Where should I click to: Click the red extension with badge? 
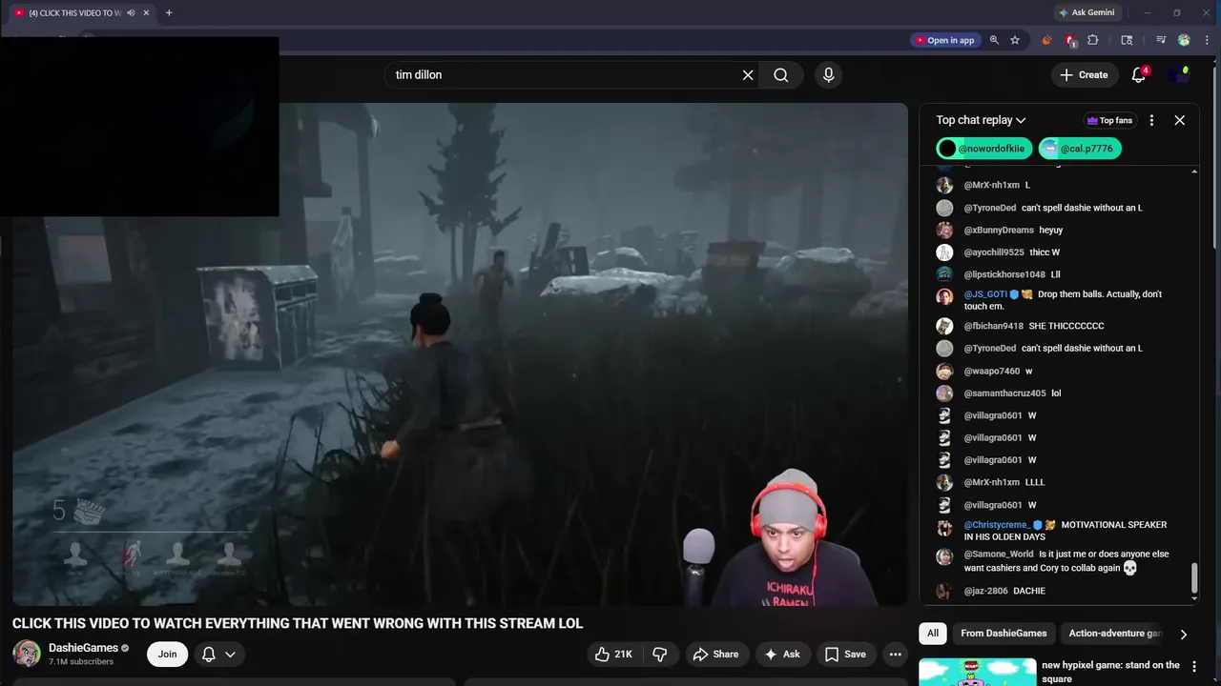[x=1070, y=40]
